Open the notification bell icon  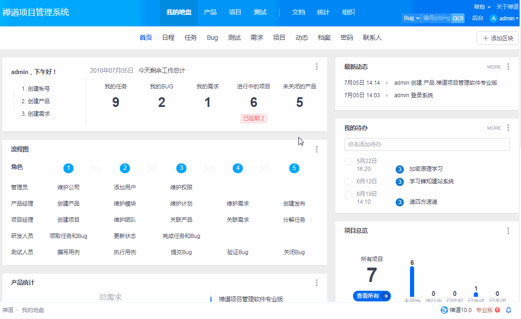pyautogui.click(x=509, y=310)
